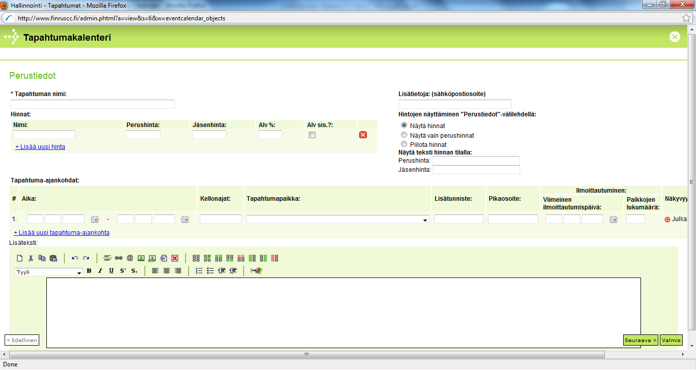Align text left in the editor
This screenshot has height=370, width=696.
[x=155, y=271]
